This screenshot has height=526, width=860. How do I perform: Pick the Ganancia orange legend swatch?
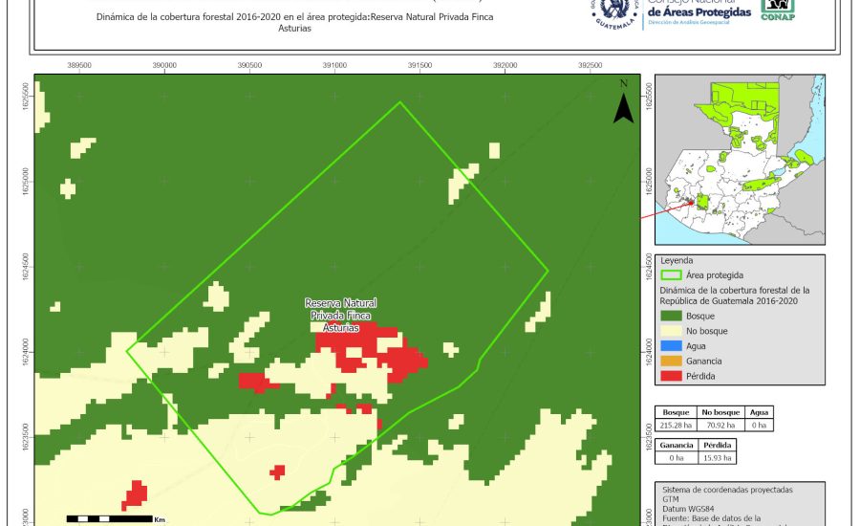point(673,361)
